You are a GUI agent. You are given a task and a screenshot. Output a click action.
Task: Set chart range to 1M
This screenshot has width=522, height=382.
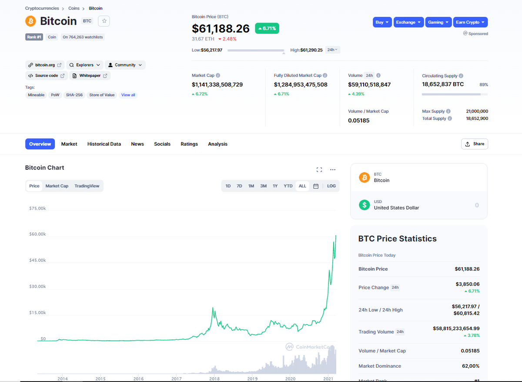pyautogui.click(x=251, y=186)
